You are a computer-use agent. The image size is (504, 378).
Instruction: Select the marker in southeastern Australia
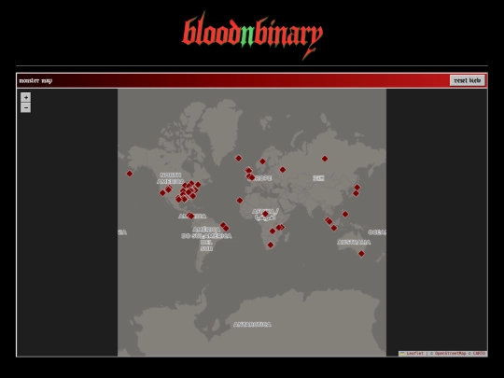click(x=361, y=254)
